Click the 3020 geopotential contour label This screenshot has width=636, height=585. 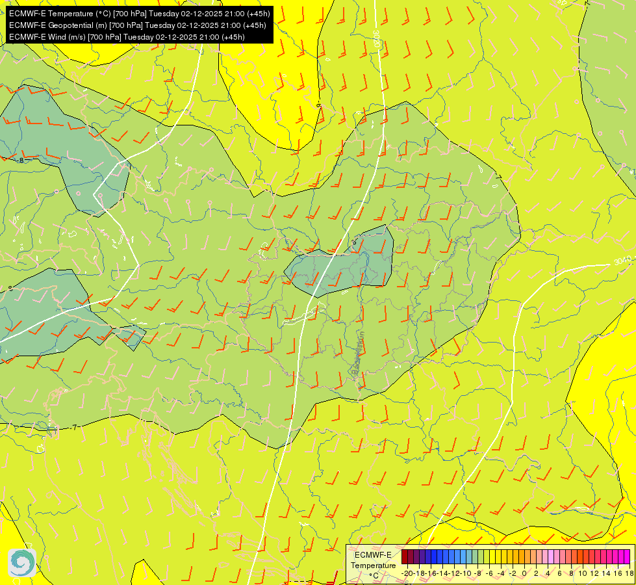tap(376, 38)
